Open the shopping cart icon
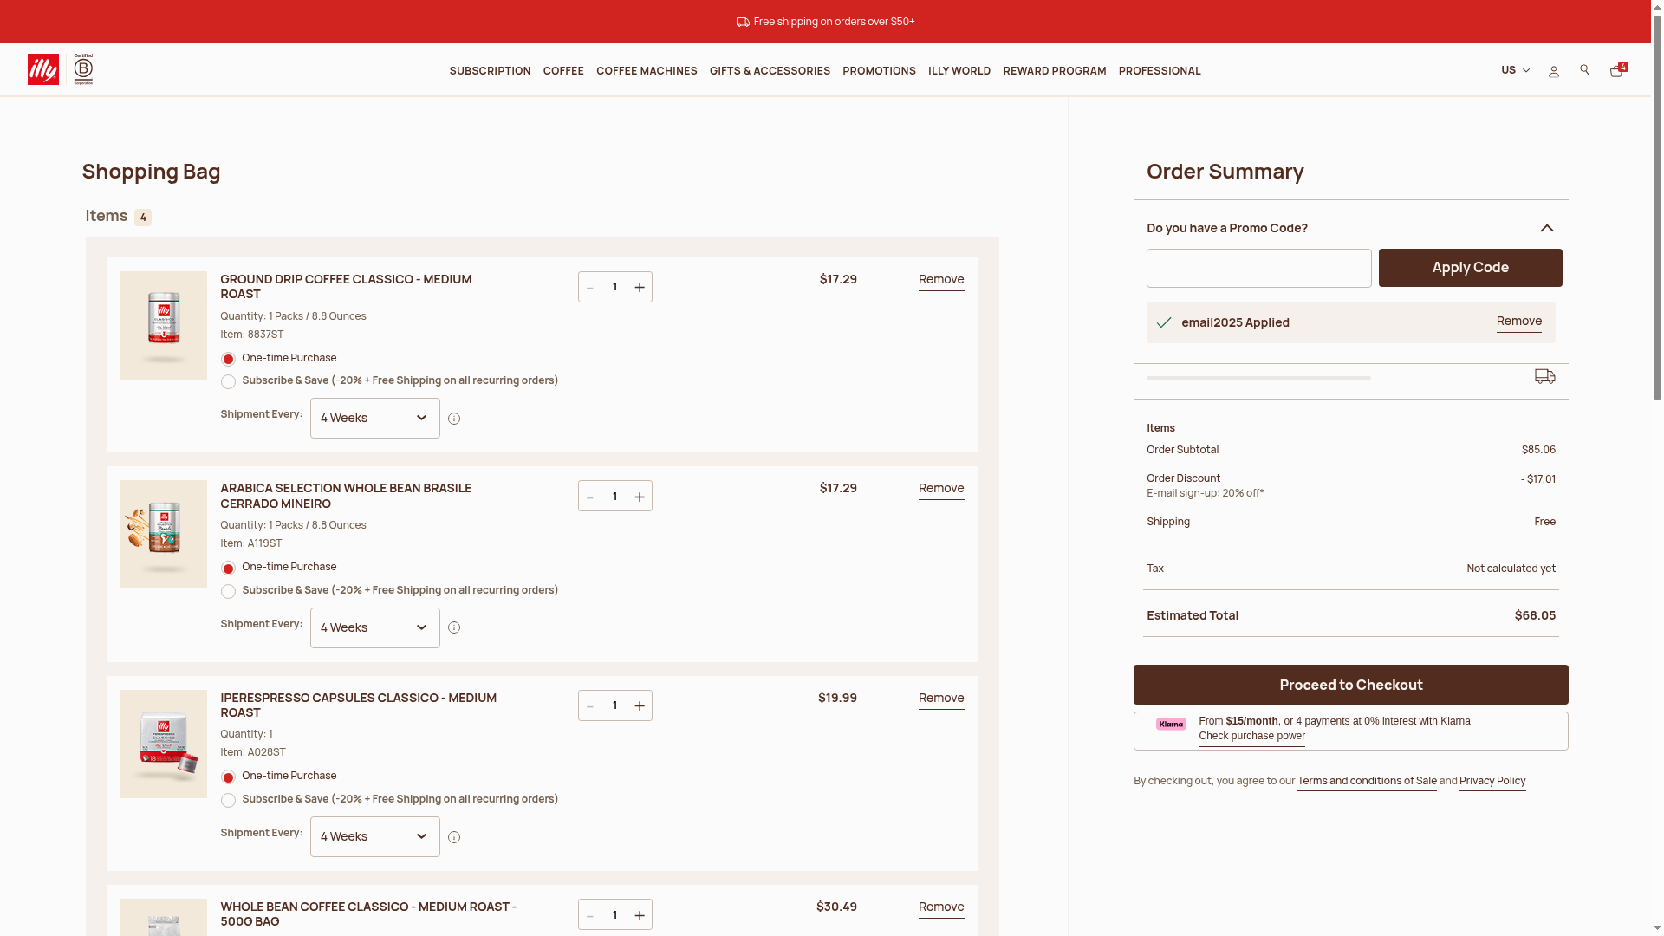 coord(1616,71)
